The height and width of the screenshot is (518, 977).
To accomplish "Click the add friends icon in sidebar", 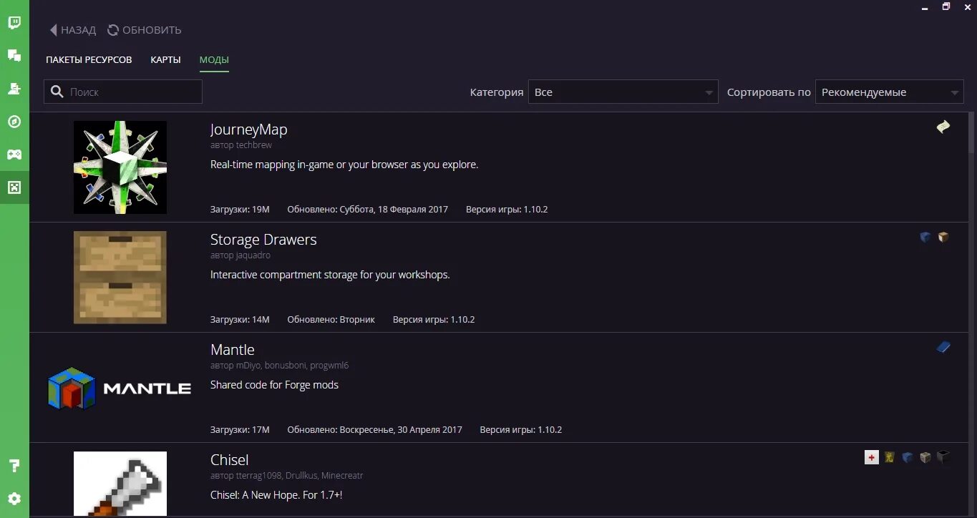I will tap(14, 88).
